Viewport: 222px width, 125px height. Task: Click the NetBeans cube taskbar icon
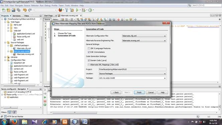pyautogui.click(x=75, y=122)
